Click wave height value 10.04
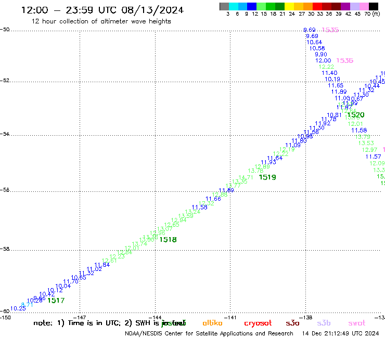The height and width of the screenshot is (338, 385). pyautogui.click(x=63, y=286)
